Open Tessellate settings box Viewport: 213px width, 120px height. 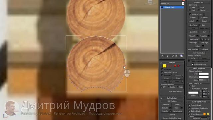(x=209, y=36)
